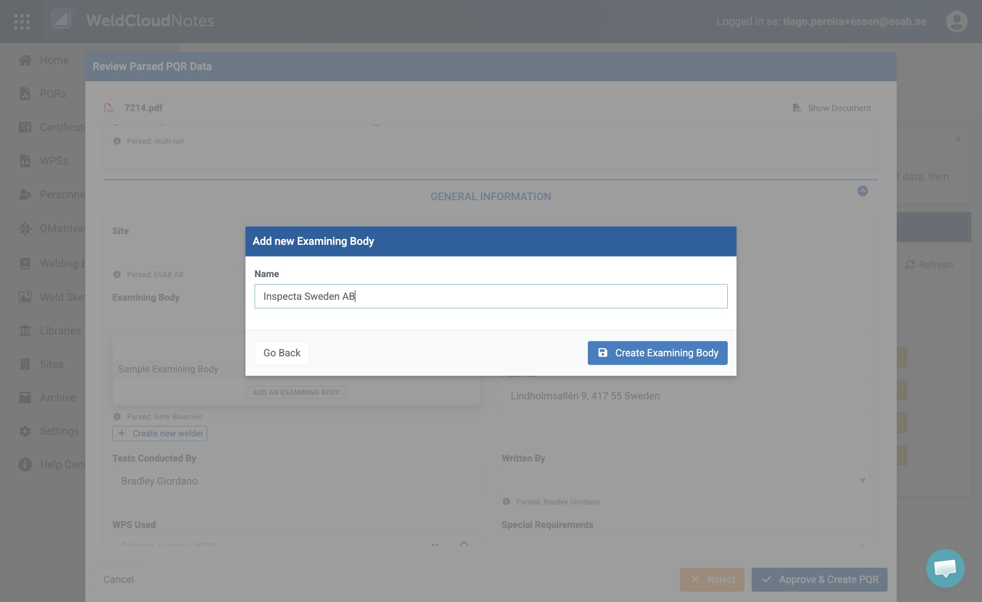
Task: Click the Reject button
Action: [712, 580]
